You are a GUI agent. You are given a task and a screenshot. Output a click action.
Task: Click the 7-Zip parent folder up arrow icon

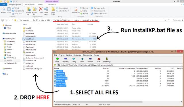(x=55, y=65)
